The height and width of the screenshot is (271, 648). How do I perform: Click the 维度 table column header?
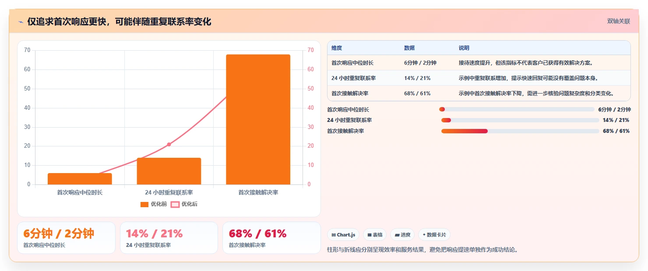point(337,48)
